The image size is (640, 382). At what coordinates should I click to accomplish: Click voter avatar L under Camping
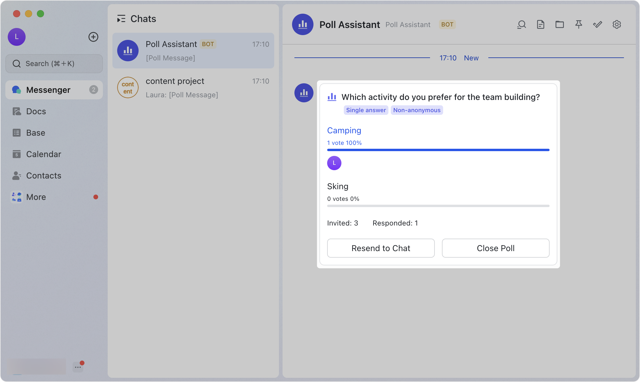click(334, 163)
